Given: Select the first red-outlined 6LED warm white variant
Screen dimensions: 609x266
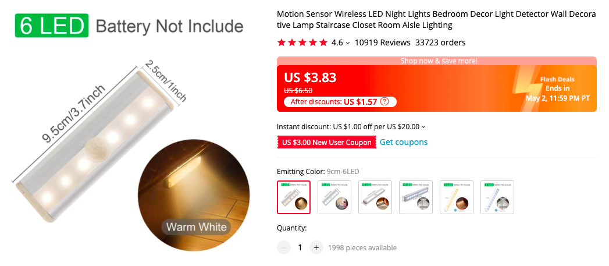Looking at the screenshot, I should pyautogui.click(x=294, y=197).
